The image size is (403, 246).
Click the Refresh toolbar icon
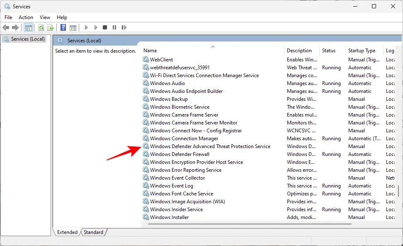coord(41,28)
